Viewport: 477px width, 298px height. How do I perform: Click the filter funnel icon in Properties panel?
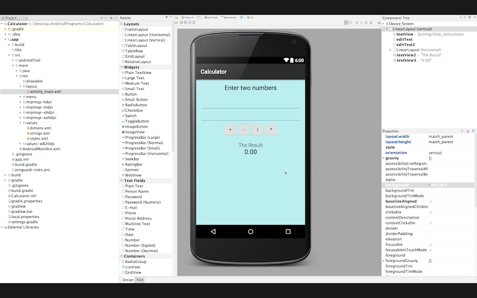click(x=473, y=131)
